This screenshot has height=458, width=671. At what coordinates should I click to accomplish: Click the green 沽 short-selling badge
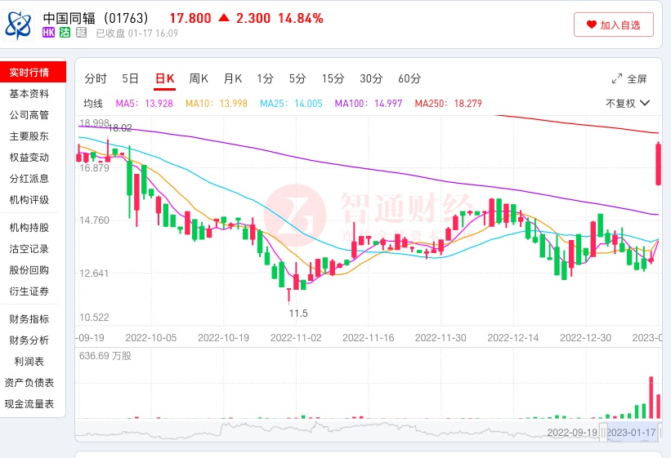[x=65, y=33]
